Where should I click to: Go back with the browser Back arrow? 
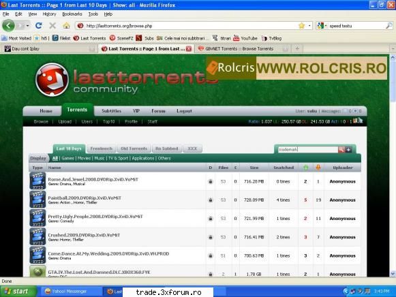point(8,25)
